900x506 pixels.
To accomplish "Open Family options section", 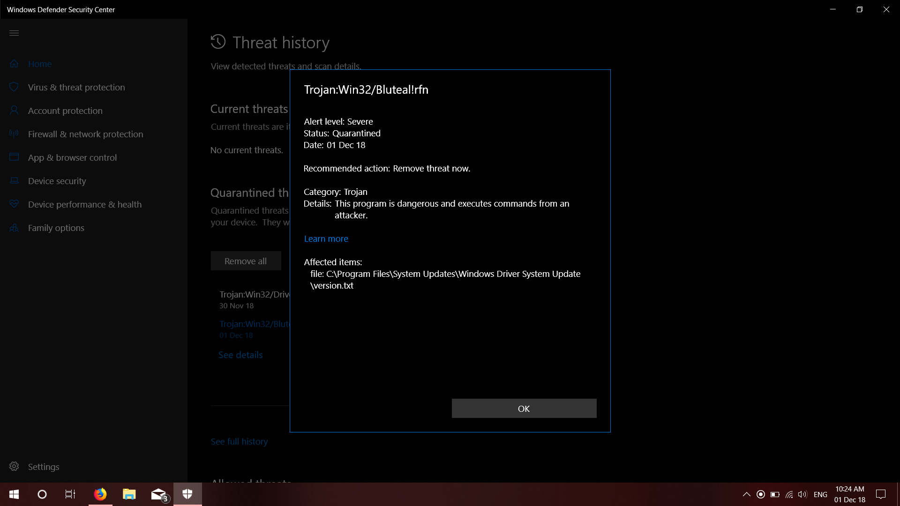I will pyautogui.click(x=56, y=228).
